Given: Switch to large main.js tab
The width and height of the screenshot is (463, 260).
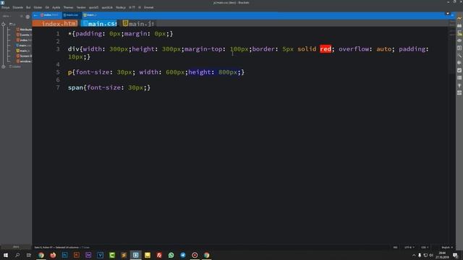Looking at the screenshot, I should tap(138, 24).
